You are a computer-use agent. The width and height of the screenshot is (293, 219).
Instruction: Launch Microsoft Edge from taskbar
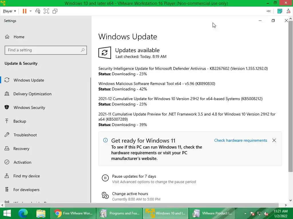[x=23, y=213]
